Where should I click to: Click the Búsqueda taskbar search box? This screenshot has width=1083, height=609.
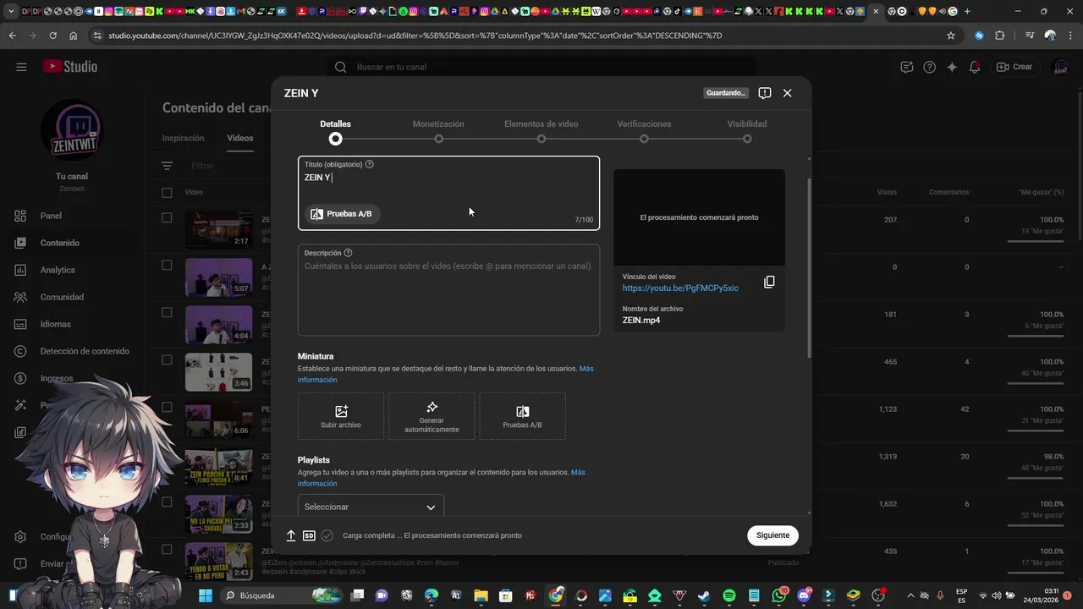283,595
